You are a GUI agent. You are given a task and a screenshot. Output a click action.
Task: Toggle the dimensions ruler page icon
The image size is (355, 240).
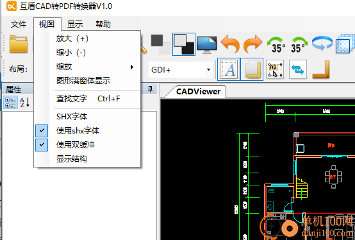coord(252,69)
